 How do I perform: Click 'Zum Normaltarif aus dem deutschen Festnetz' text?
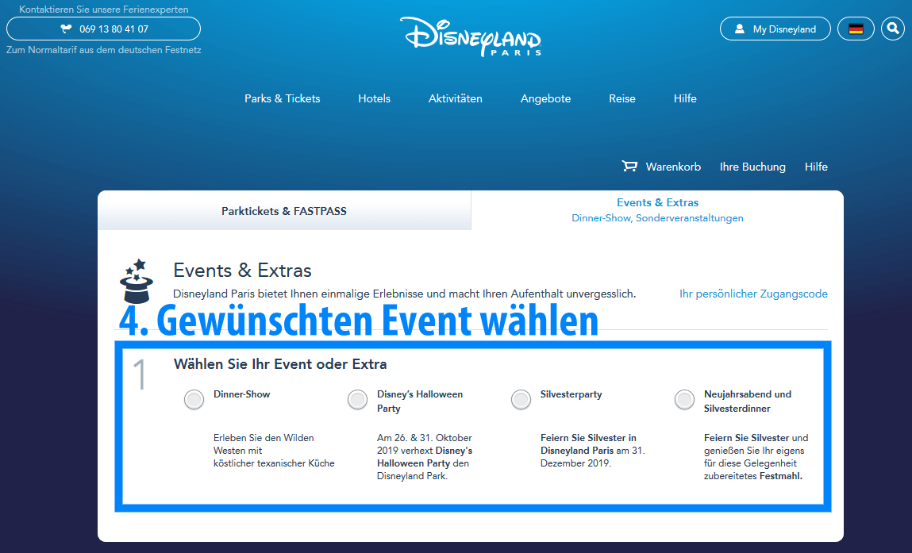pyautogui.click(x=103, y=50)
